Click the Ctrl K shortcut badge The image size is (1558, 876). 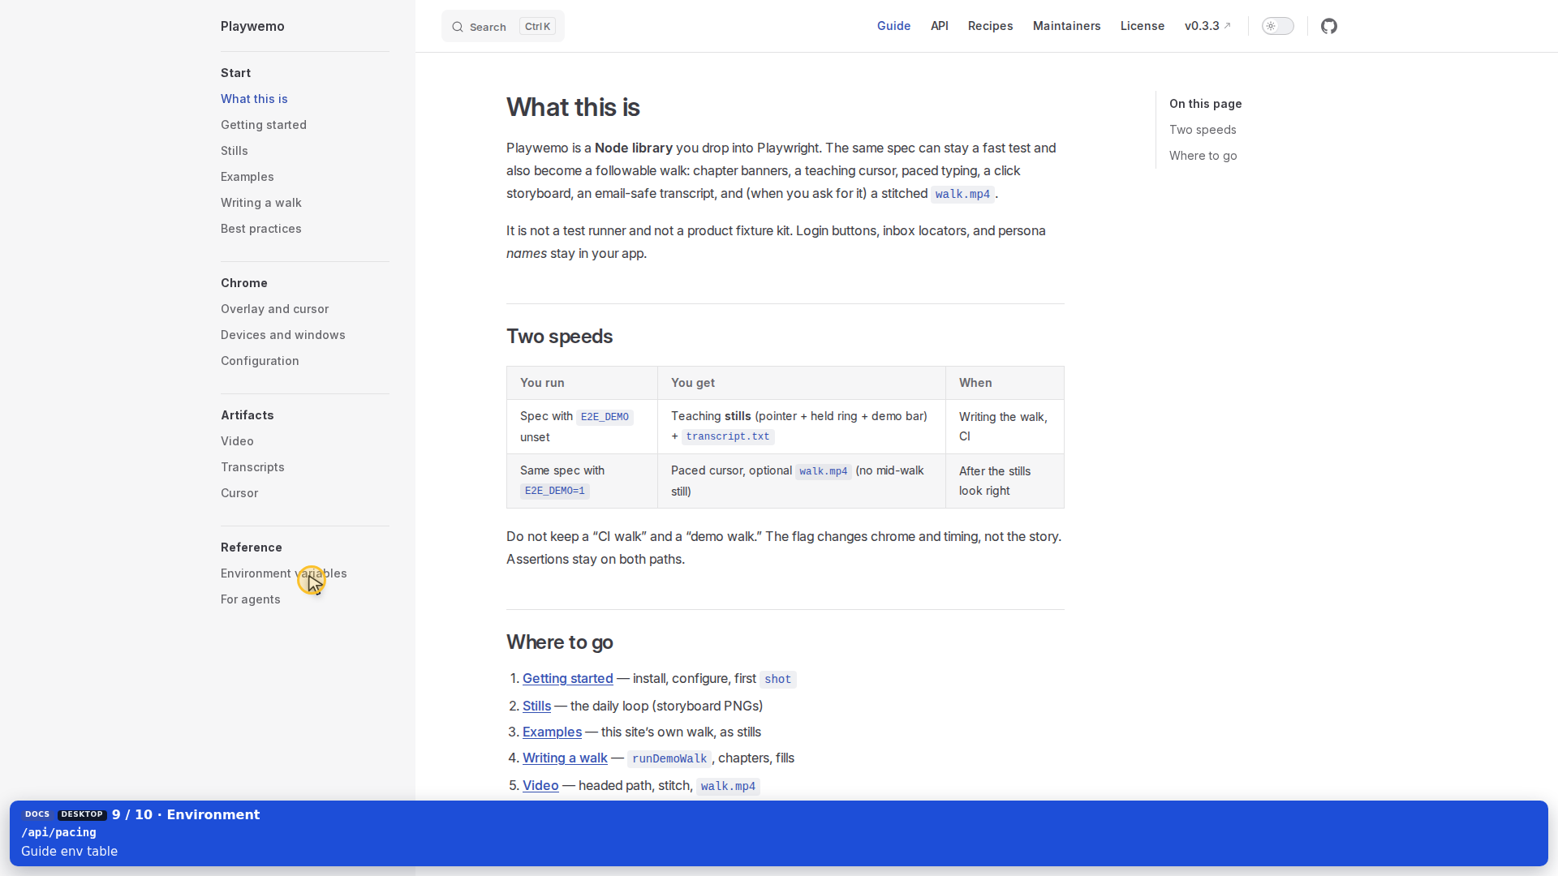tap(537, 27)
